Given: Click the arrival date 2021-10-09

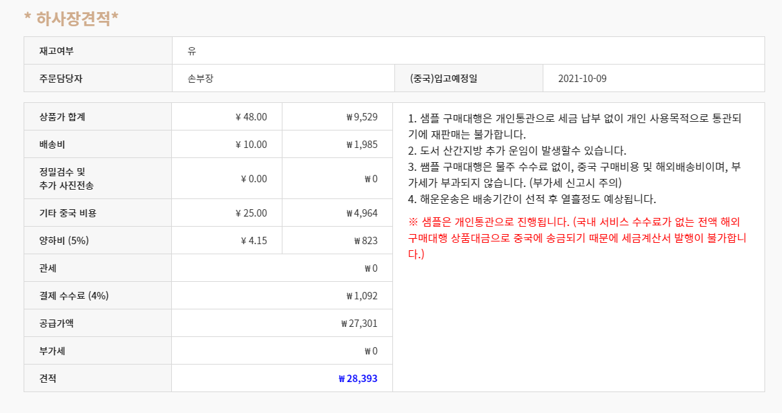Looking at the screenshot, I should pyautogui.click(x=582, y=78).
